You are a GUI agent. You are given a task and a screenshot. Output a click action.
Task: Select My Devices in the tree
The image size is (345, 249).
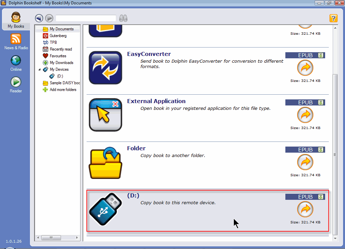59,69
